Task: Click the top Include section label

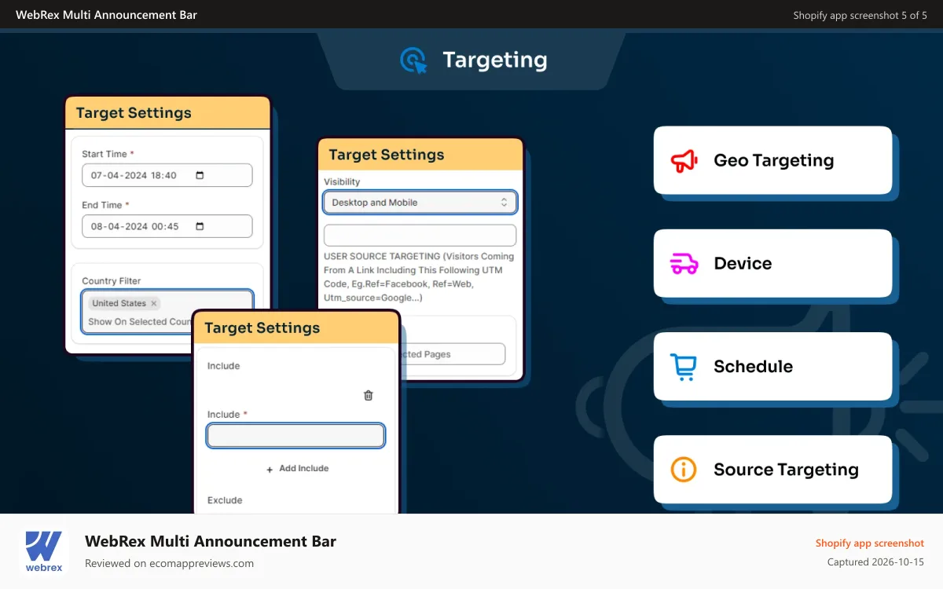Action: [x=224, y=366]
